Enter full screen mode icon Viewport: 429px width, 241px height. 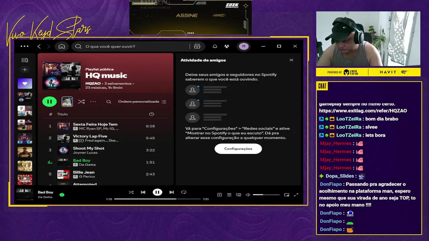[296, 195]
